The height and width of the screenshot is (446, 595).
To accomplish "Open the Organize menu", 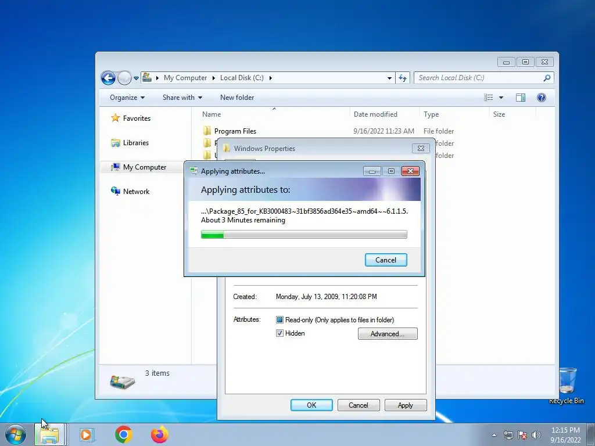I will pos(127,98).
